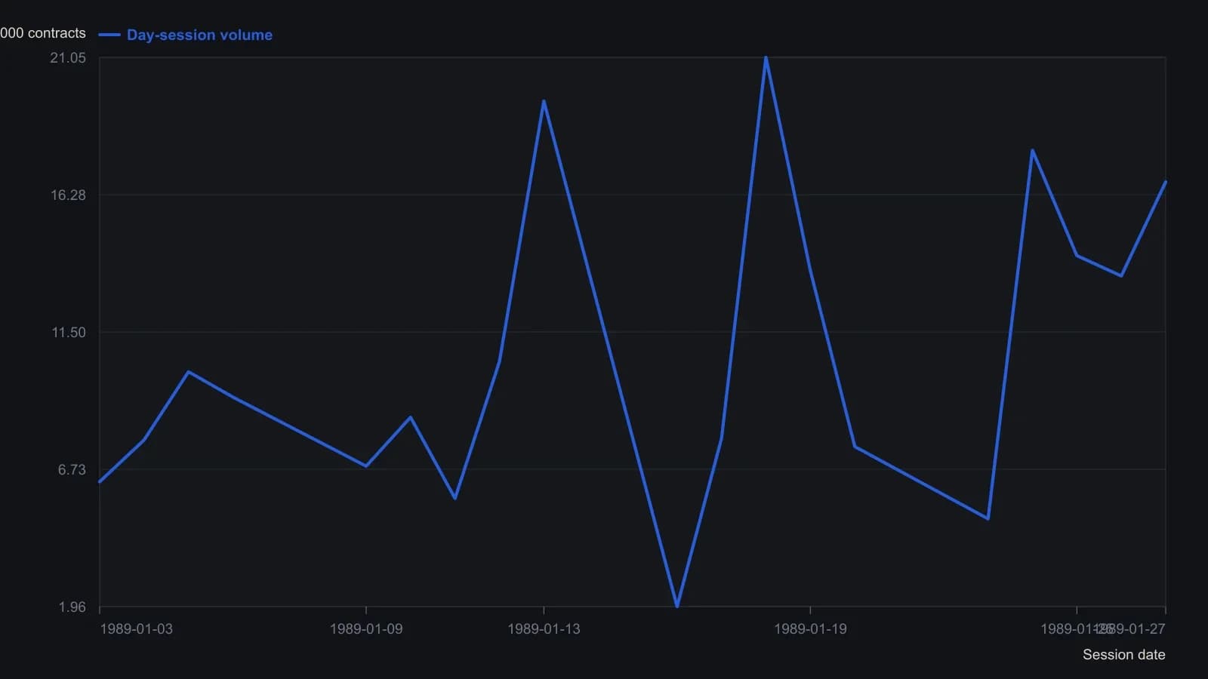Select the 1989-01-19 x-axis date label
The height and width of the screenshot is (679, 1208).
(810, 629)
